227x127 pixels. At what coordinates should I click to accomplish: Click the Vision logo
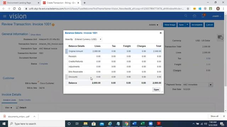[18, 16]
